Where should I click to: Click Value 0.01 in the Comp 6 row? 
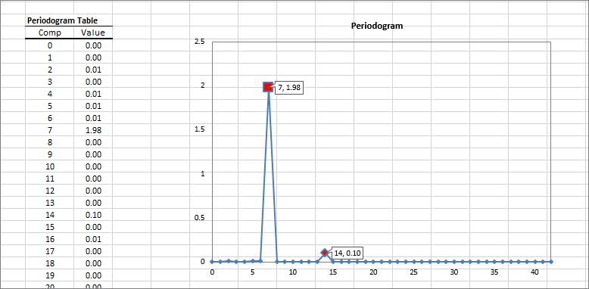(x=93, y=118)
